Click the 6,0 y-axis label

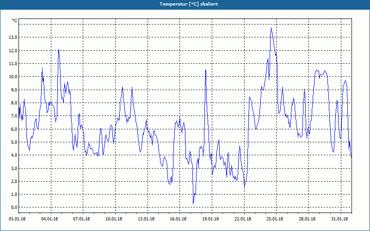(14, 129)
